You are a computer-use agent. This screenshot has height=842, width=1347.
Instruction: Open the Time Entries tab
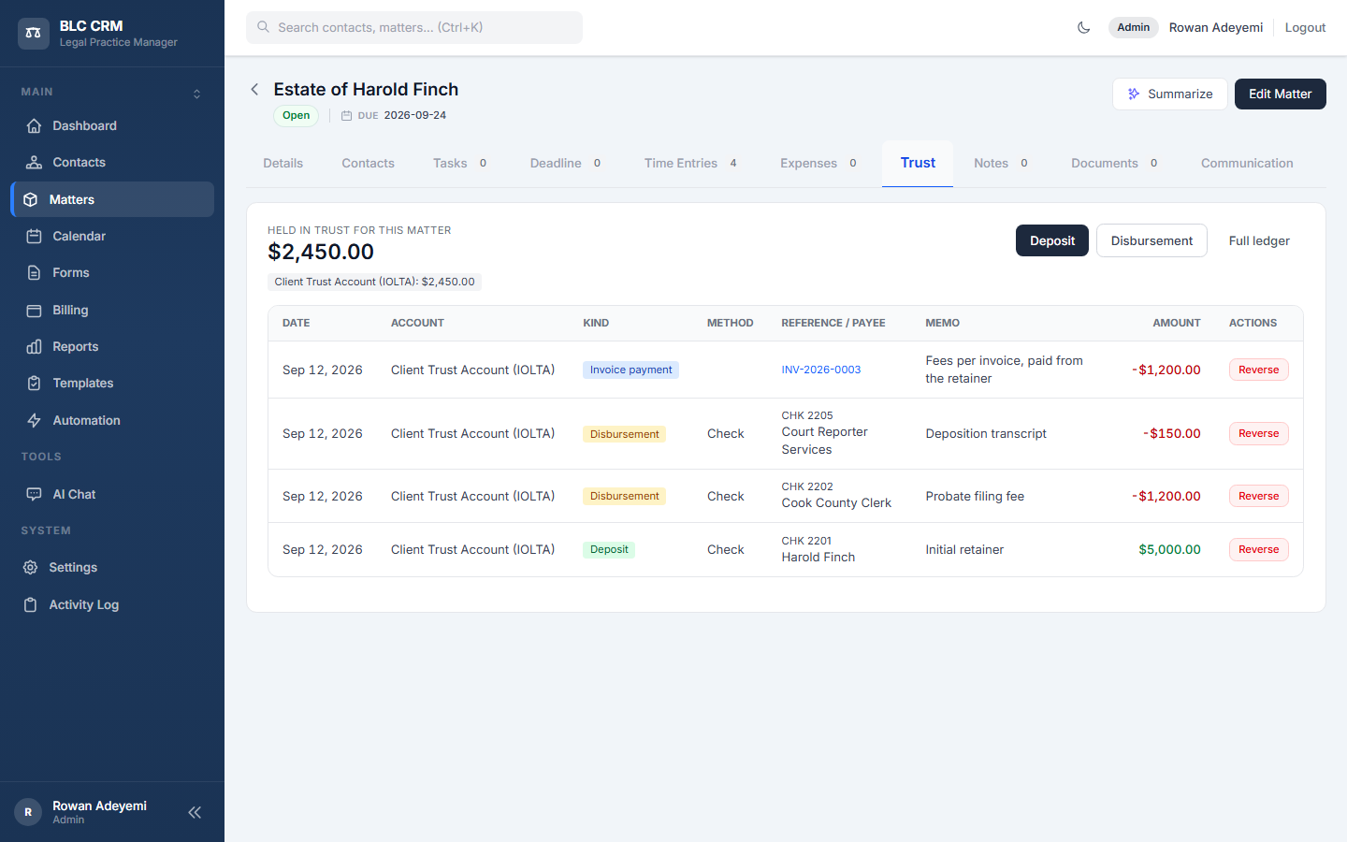click(690, 163)
